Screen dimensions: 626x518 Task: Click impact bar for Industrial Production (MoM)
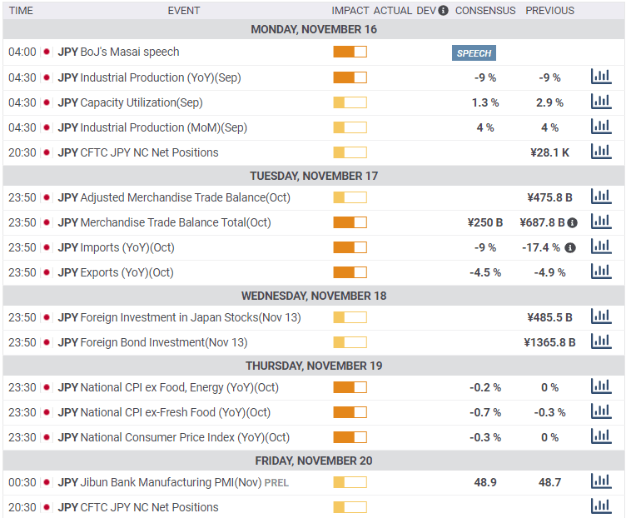[350, 127]
